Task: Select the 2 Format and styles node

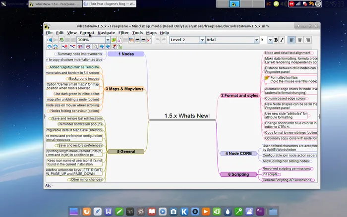Action: [x=239, y=96]
